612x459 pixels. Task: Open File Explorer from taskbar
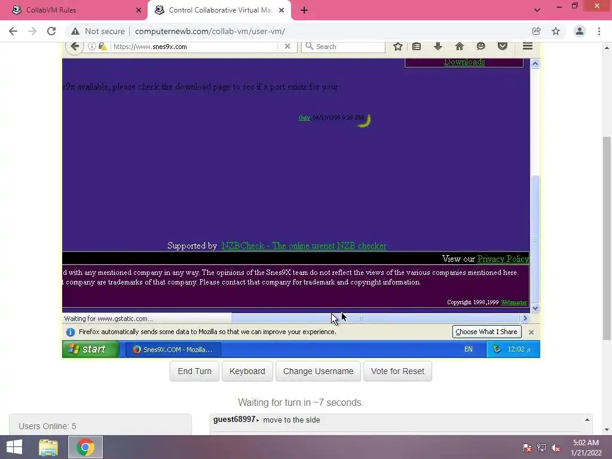coord(48,447)
